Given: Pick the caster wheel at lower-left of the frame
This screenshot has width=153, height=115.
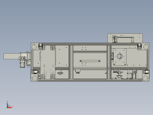Looking at the screenshot, I should pyautogui.click(x=36, y=72).
